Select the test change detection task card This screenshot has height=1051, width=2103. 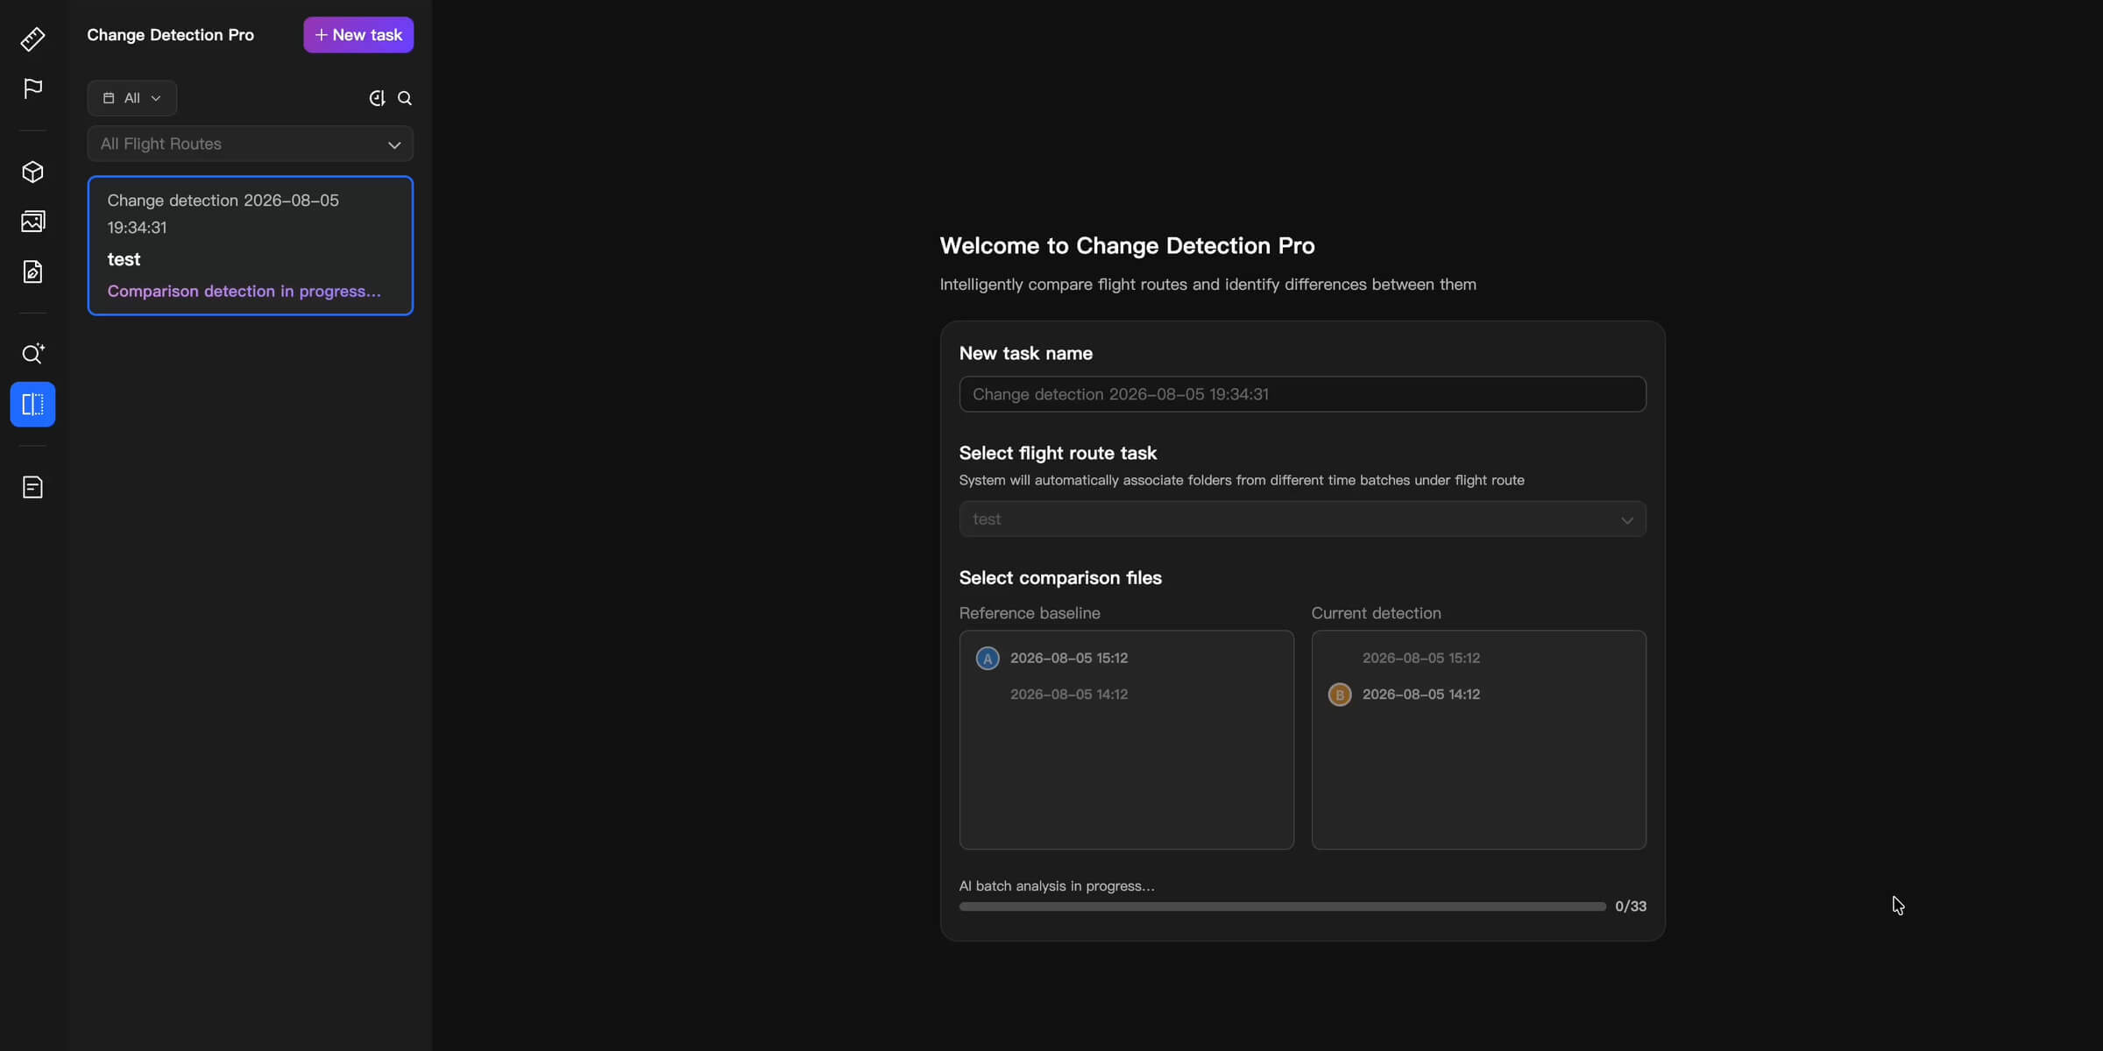tap(251, 245)
